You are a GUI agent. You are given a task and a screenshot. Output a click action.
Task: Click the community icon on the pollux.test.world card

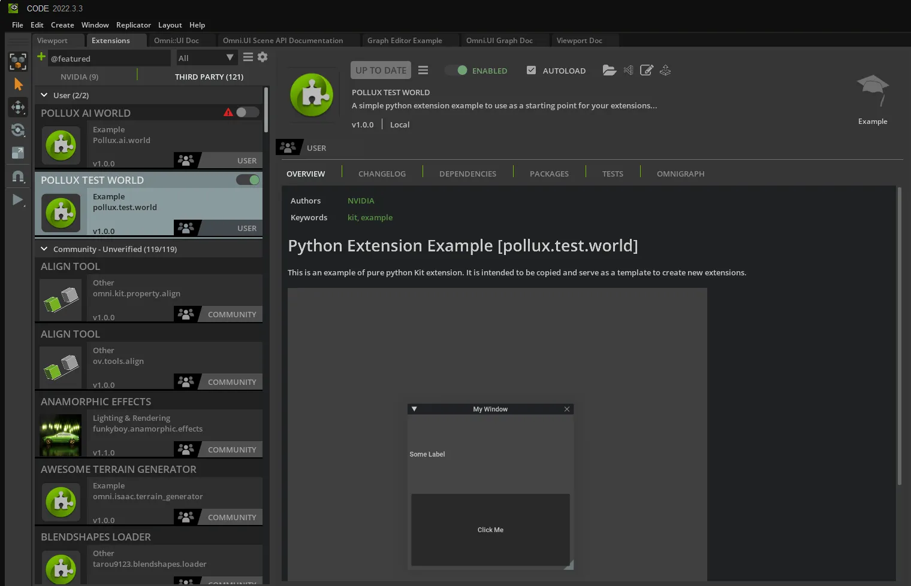tap(186, 228)
